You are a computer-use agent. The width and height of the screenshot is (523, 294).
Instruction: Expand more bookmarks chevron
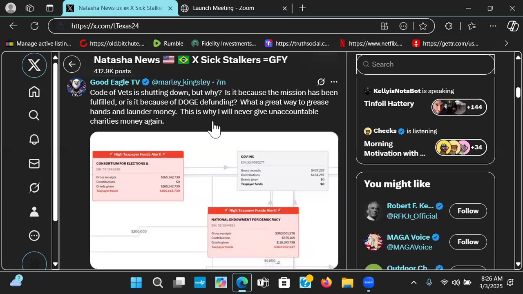click(506, 43)
